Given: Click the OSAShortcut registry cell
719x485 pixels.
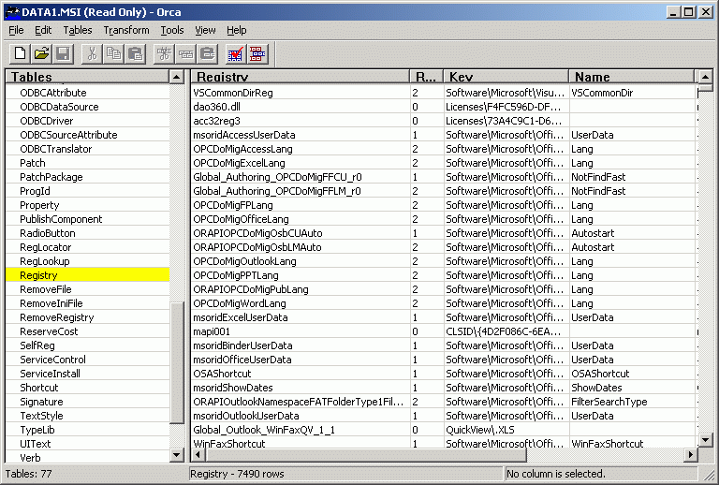Looking at the screenshot, I should [x=301, y=374].
